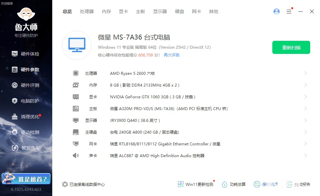Open the hamburger main menu icon
The image size is (320, 196).
click(289, 11)
